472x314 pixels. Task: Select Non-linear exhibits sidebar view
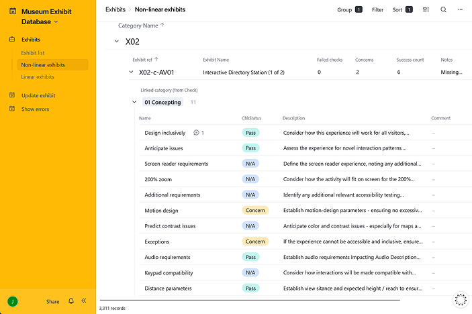tap(52, 64)
